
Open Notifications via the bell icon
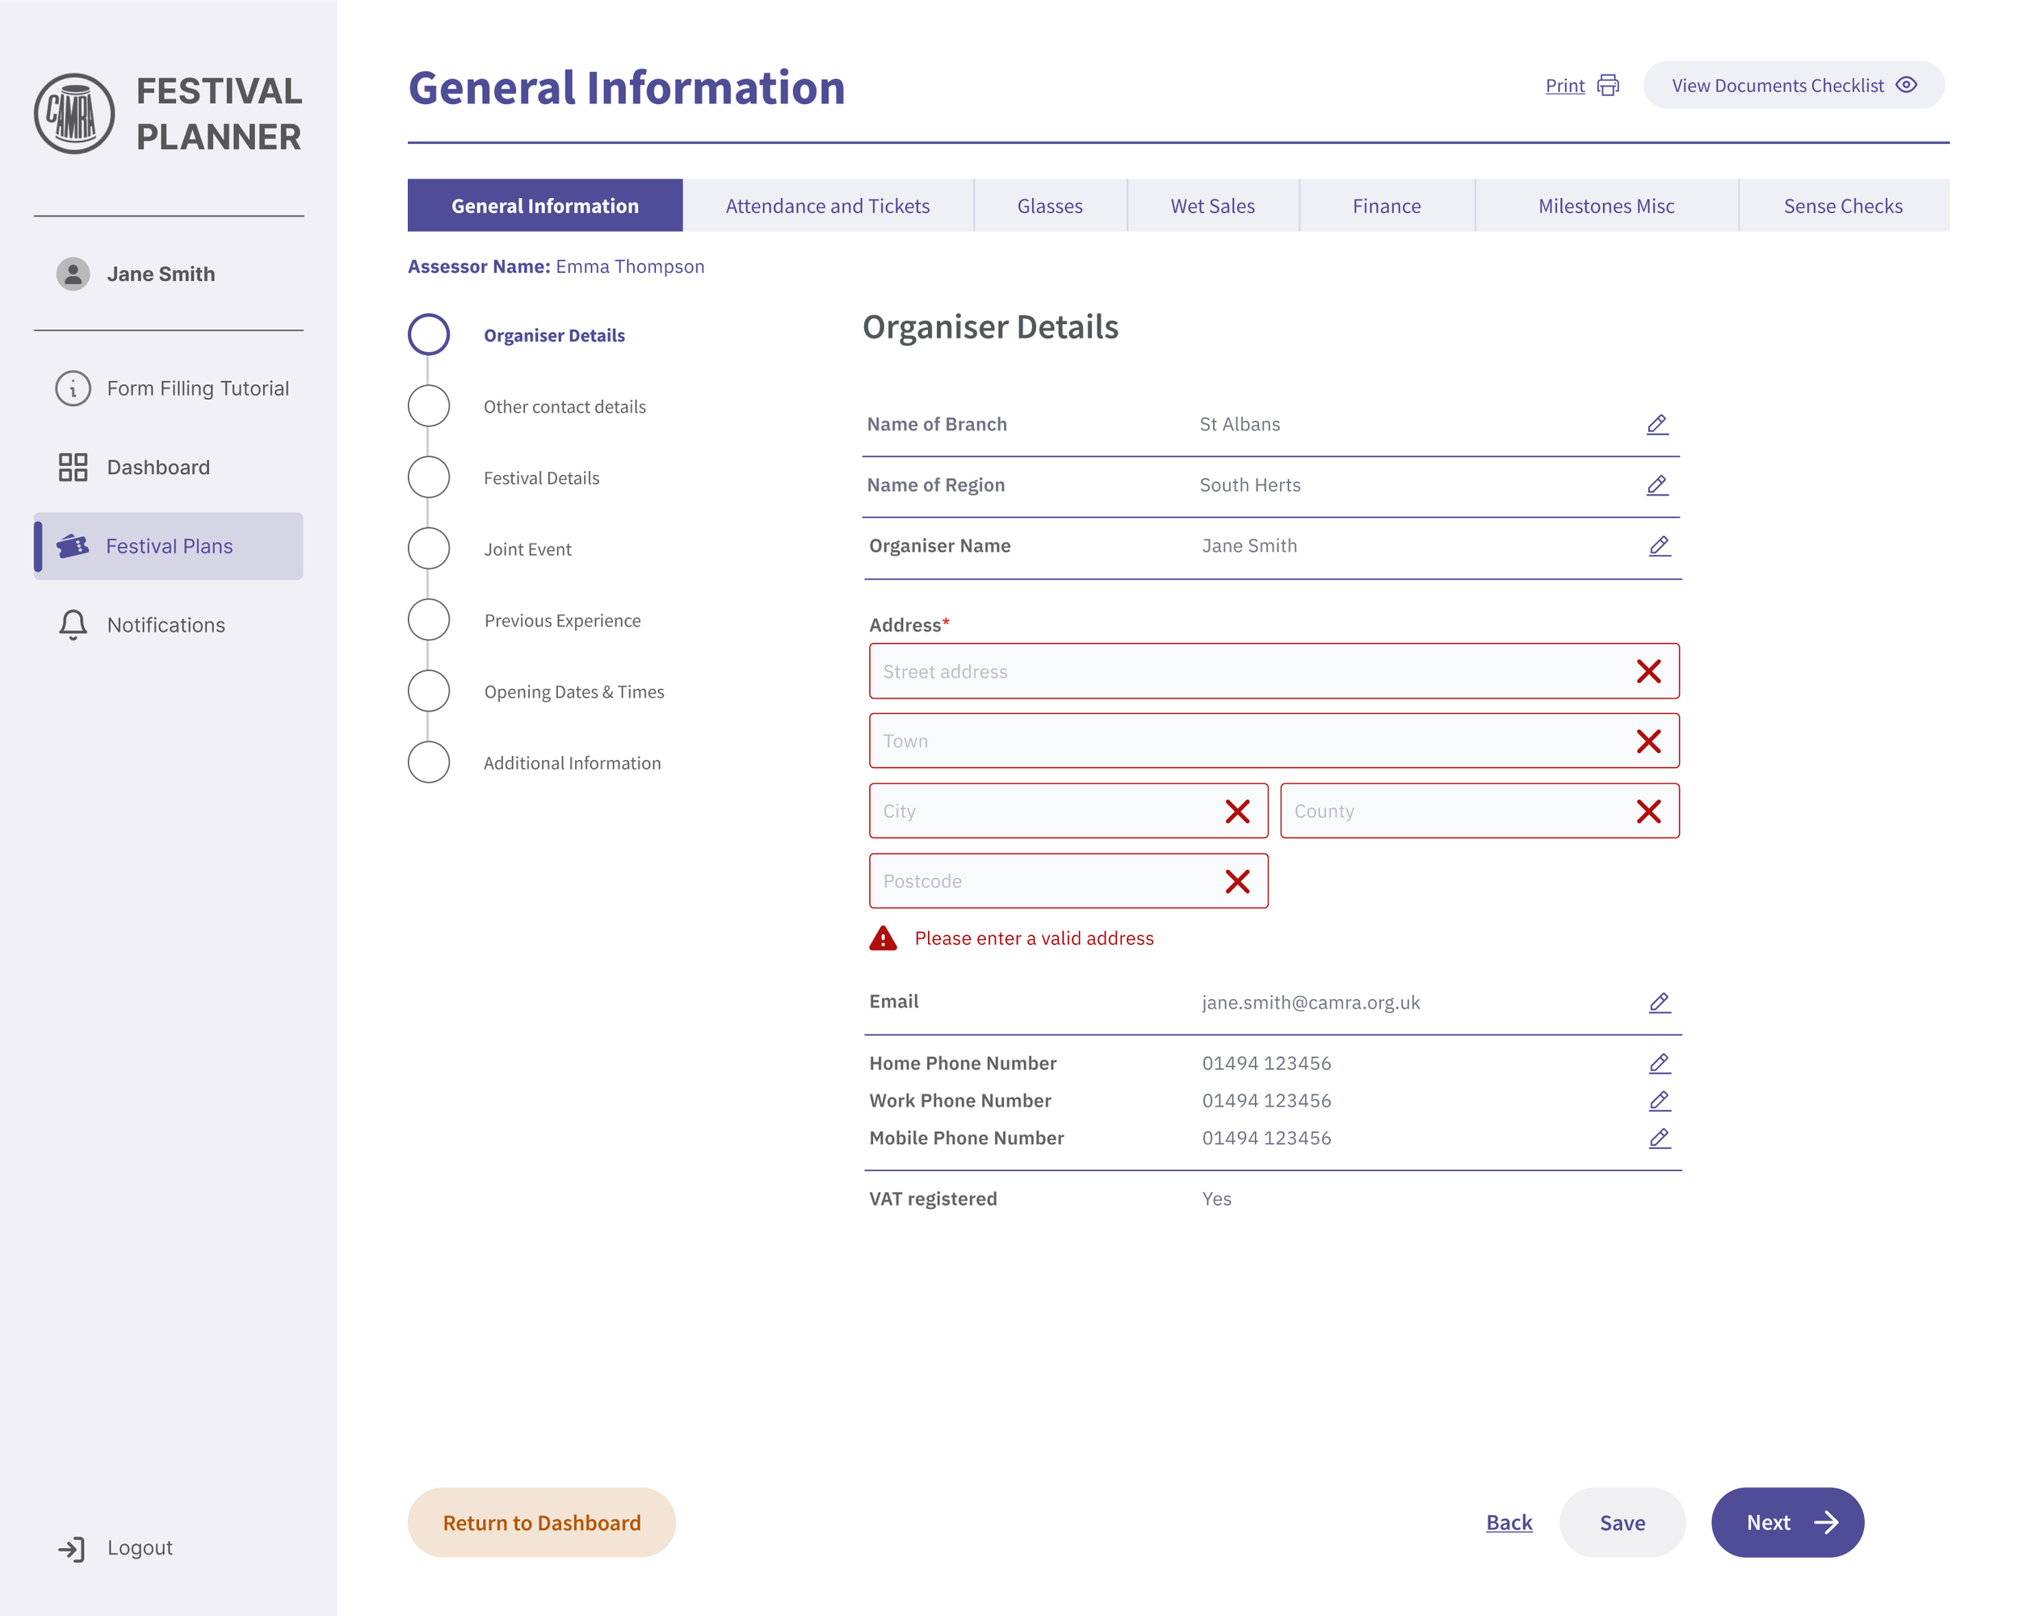click(73, 624)
